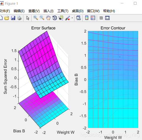Viewport: 142px width, 140px height.
Task: Open the 帮助(H) menu
Action: point(109,11)
